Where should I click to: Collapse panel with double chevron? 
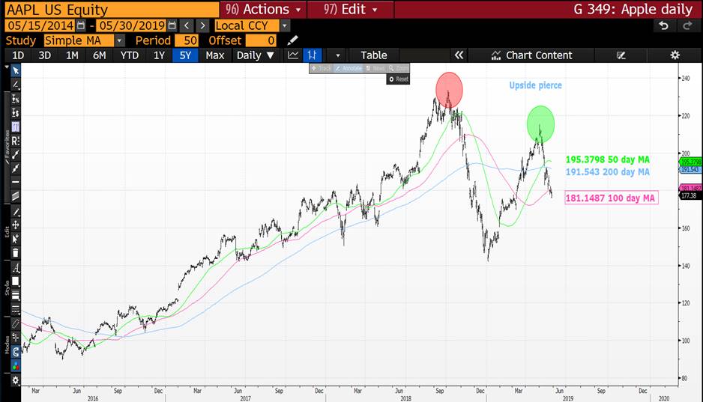[x=458, y=55]
